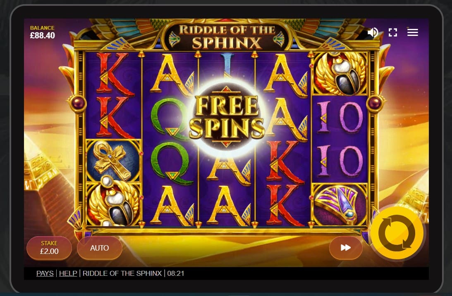Enable turbo fast-forward spin
This screenshot has width=452, height=296.
[x=346, y=248]
